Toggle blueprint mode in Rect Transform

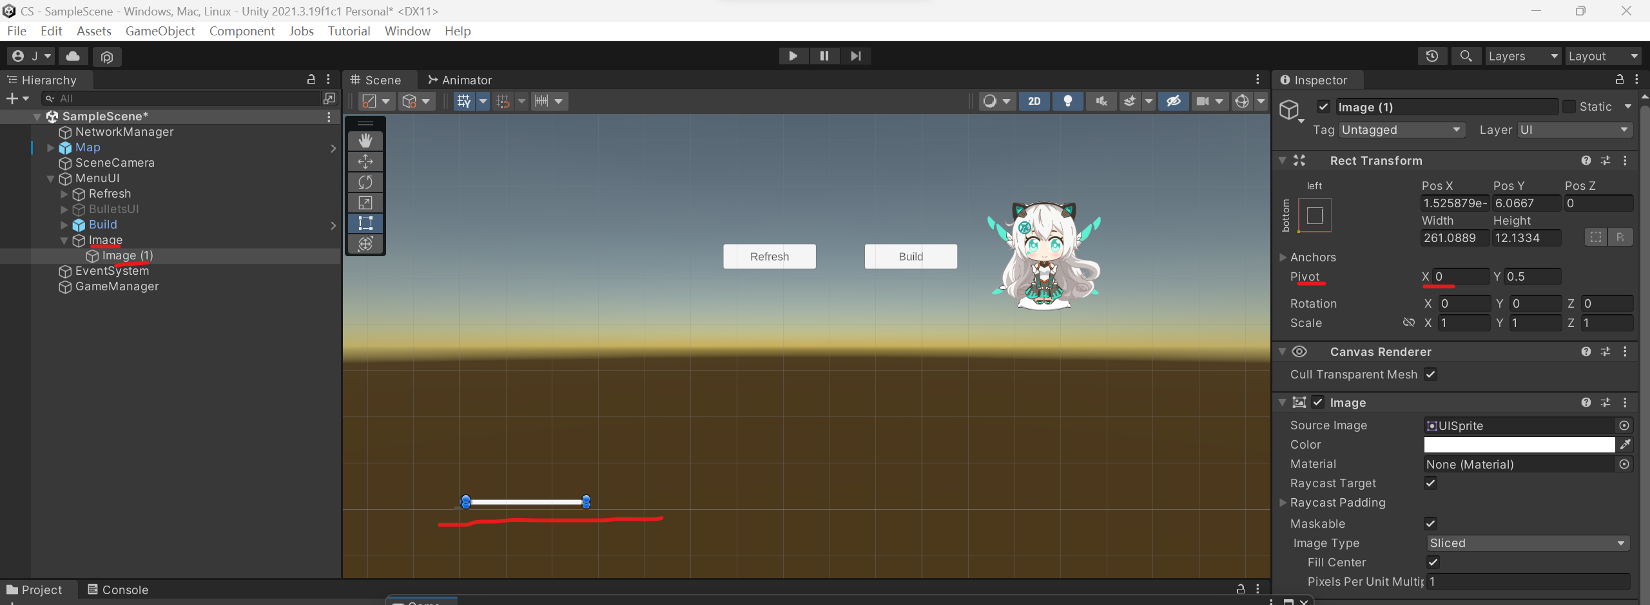click(x=1595, y=237)
